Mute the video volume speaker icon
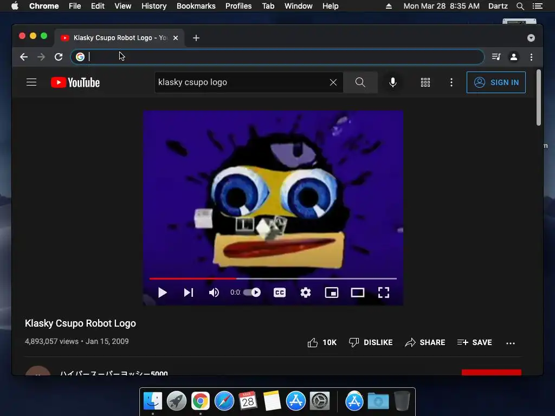The width and height of the screenshot is (555, 416). click(x=214, y=292)
